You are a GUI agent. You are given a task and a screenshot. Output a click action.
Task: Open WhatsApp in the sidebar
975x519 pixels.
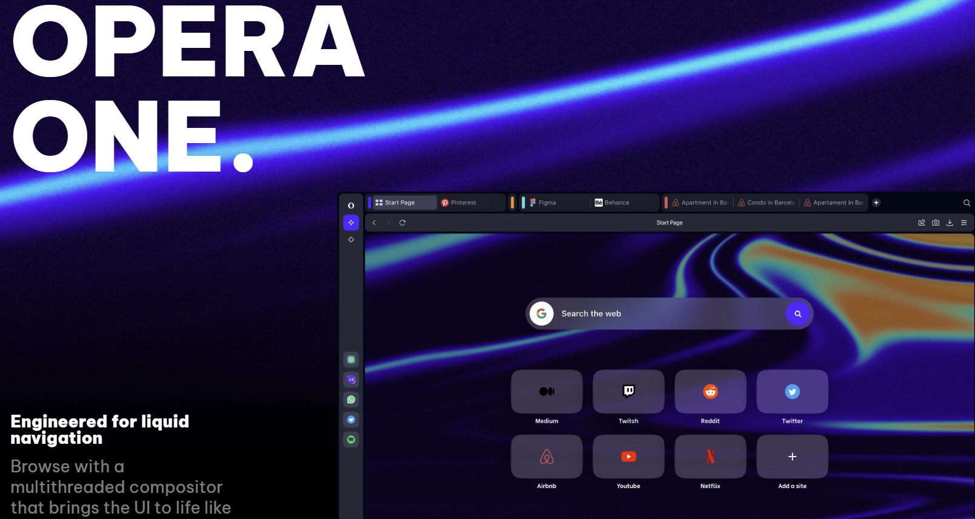351,400
